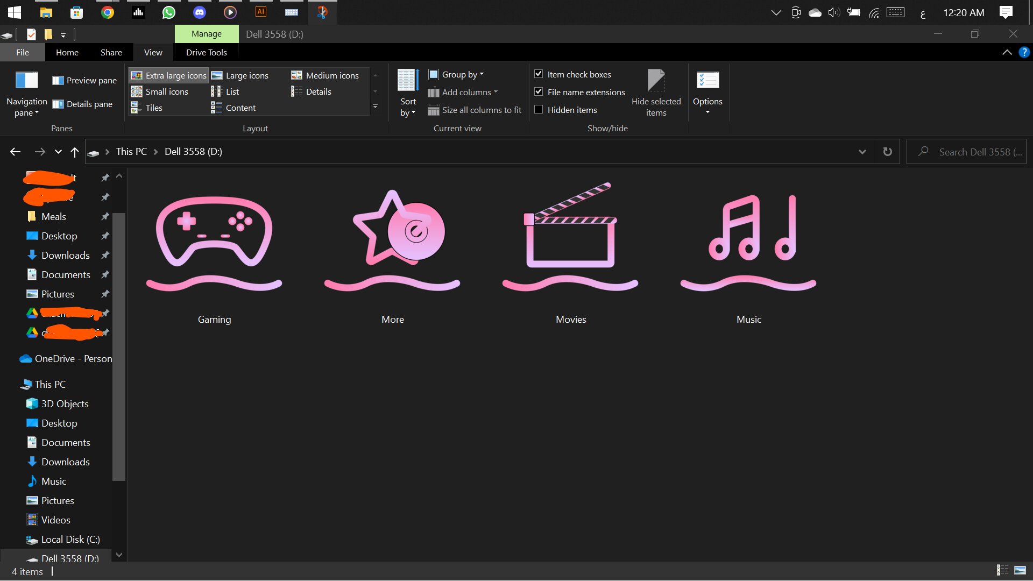Image resolution: width=1033 pixels, height=581 pixels.
Task: Open Adobe Illustrator from the taskbar
Action: pyautogui.click(x=260, y=12)
